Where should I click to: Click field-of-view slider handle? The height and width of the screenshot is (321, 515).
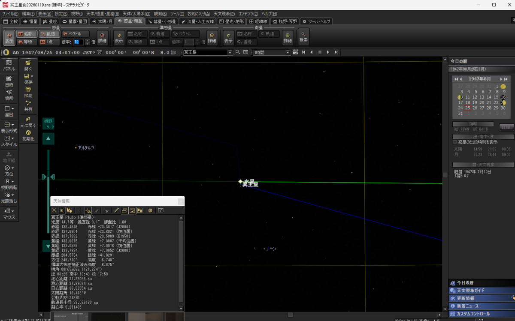[x=48, y=177]
